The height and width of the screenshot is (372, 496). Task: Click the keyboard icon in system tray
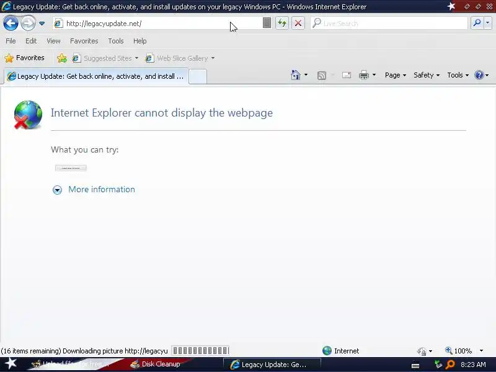(415, 365)
